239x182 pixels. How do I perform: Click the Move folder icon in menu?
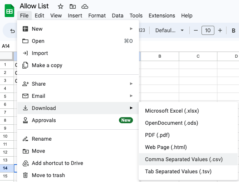[x=25, y=151]
